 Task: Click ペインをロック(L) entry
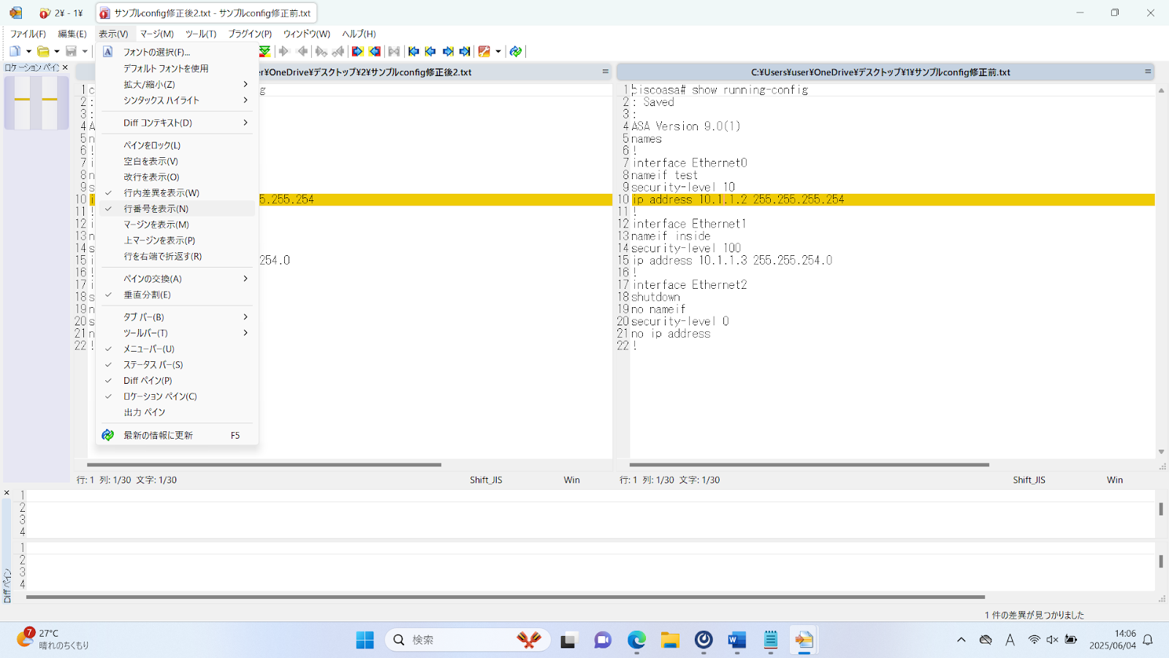tap(177, 145)
